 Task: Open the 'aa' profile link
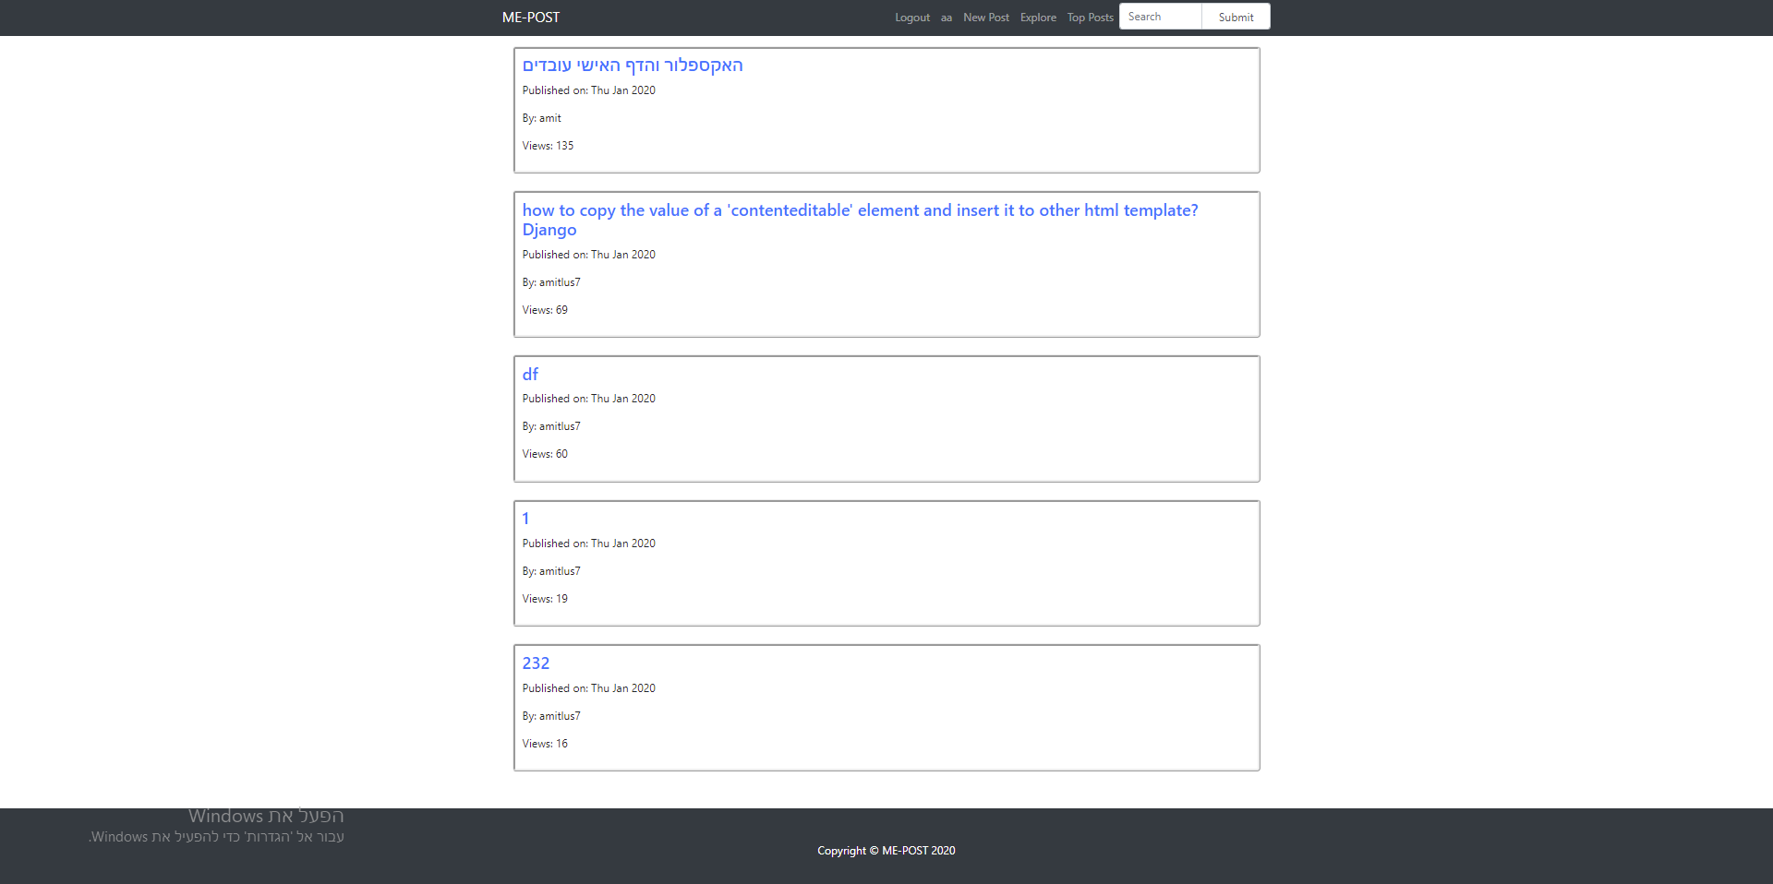tap(946, 17)
